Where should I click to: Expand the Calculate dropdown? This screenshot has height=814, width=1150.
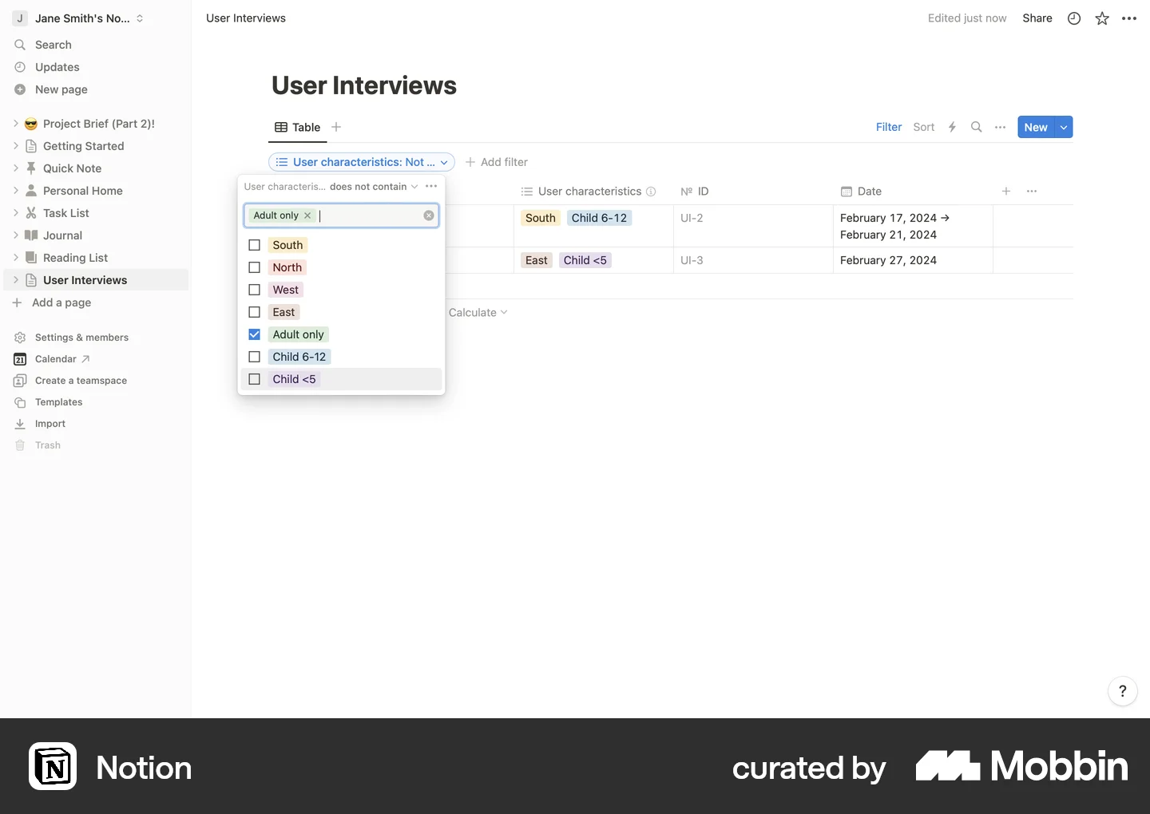(x=478, y=313)
